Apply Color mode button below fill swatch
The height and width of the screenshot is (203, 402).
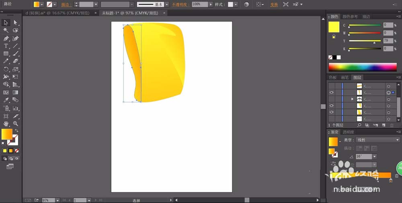click(4, 151)
